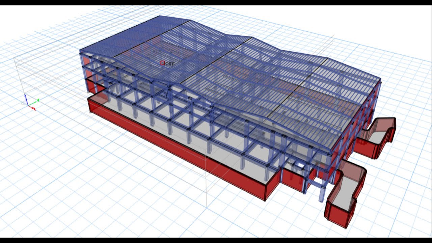Click the "Joint" snap tooltip text

pos(169,63)
